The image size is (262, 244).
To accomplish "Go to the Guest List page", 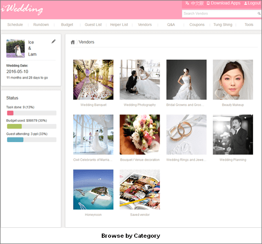I will click(93, 24).
